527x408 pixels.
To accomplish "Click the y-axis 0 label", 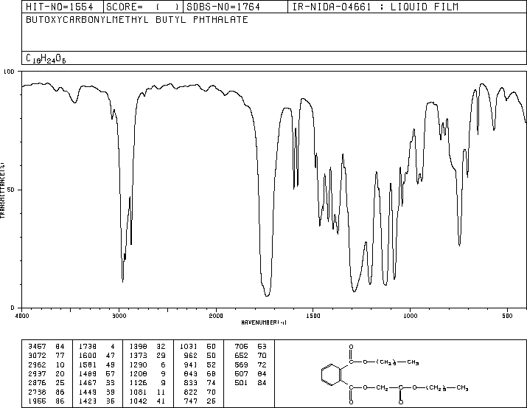I will pyautogui.click(x=13, y=308).
